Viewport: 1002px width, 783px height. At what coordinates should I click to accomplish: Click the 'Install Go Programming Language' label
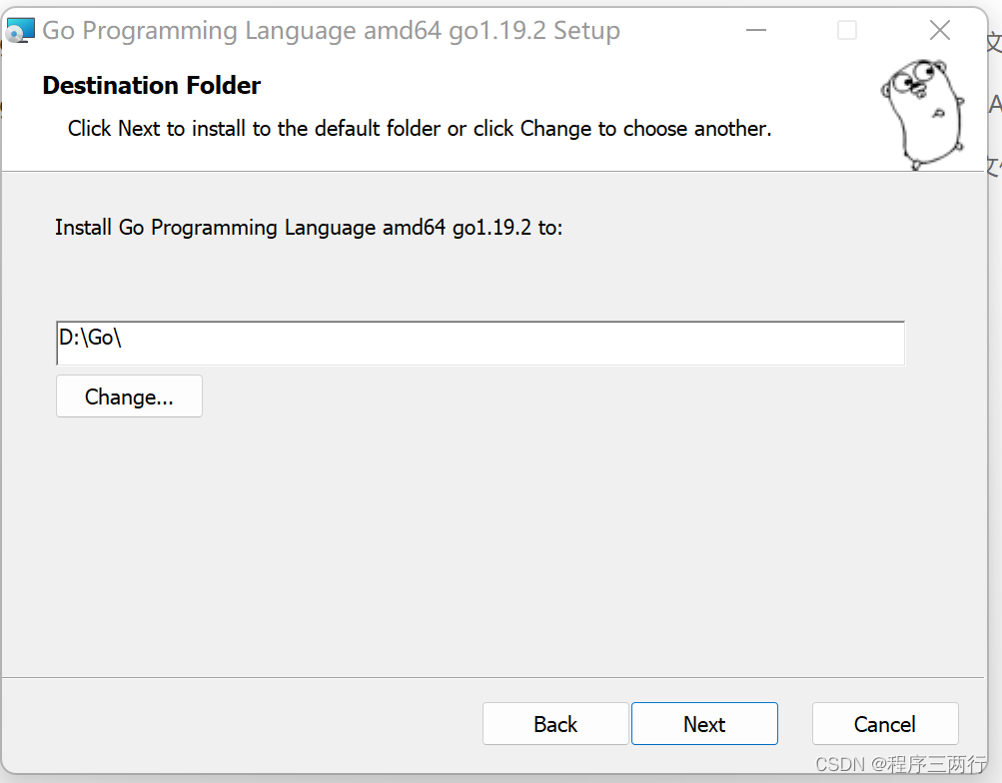(309, 228)
